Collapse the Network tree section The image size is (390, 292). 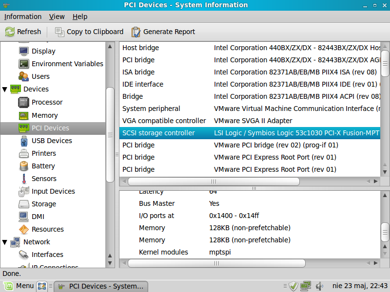[5, 242]
